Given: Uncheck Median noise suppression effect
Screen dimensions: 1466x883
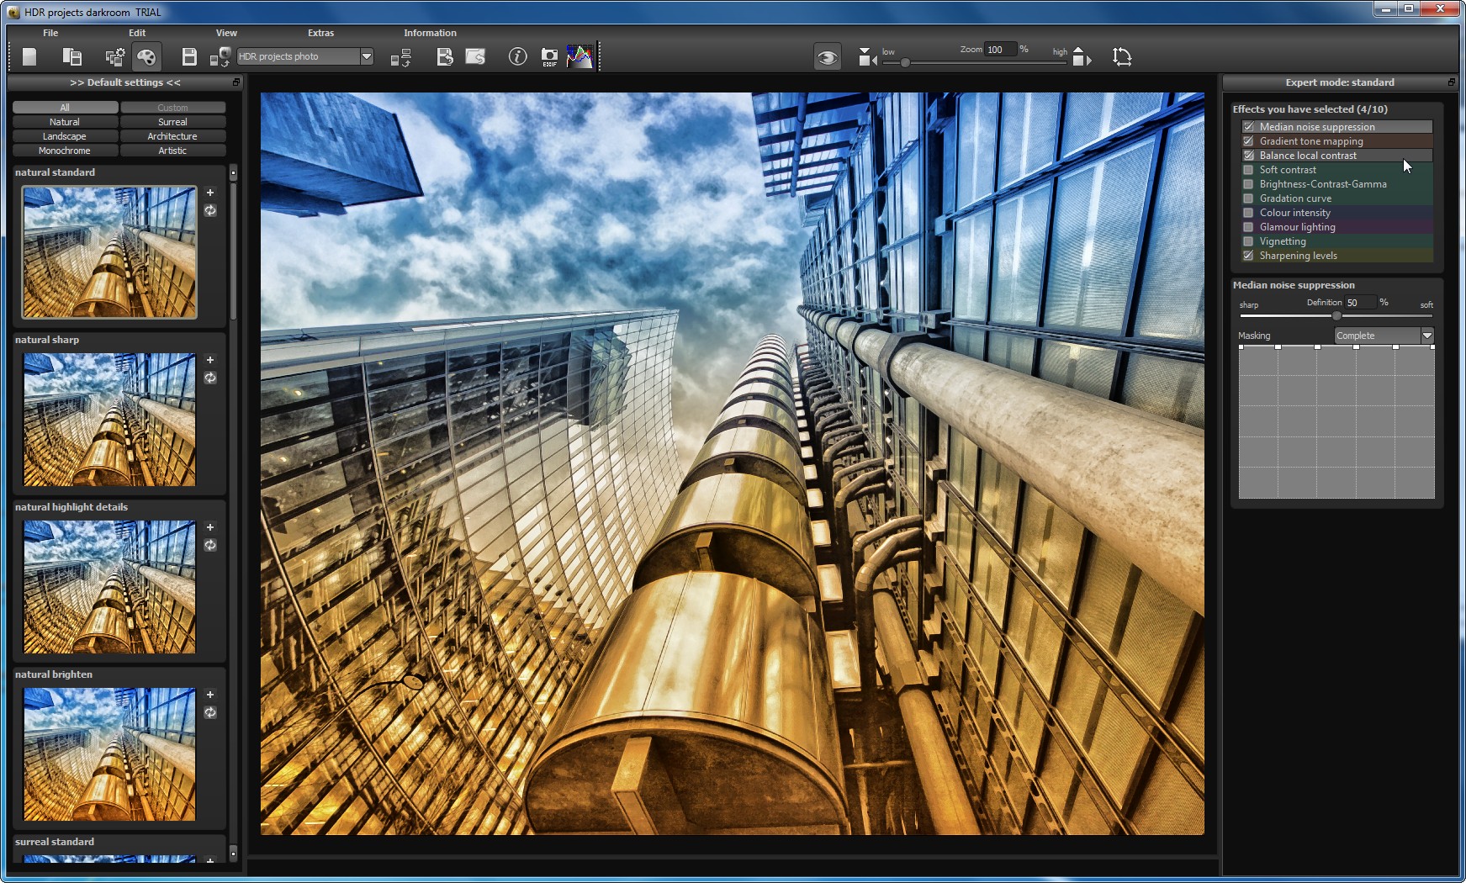Looking at the screenshot, I should (x=1248, y=127).
